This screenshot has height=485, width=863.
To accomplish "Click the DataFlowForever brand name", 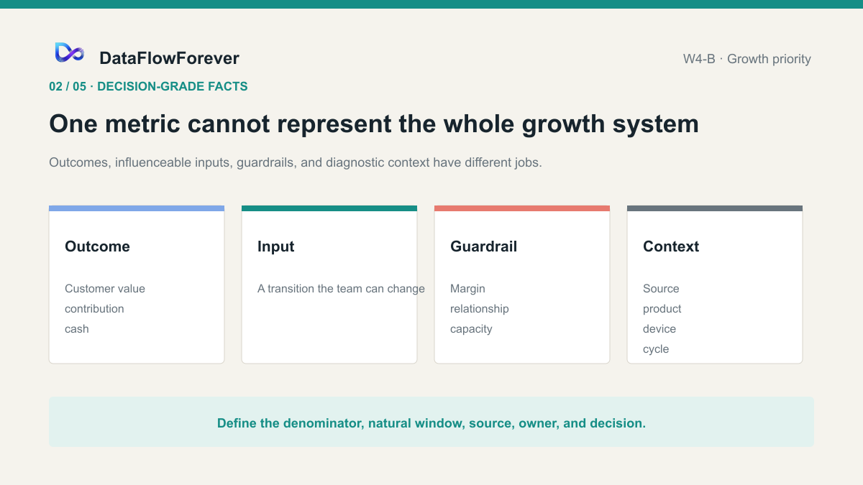I will [x=169, y=58].
